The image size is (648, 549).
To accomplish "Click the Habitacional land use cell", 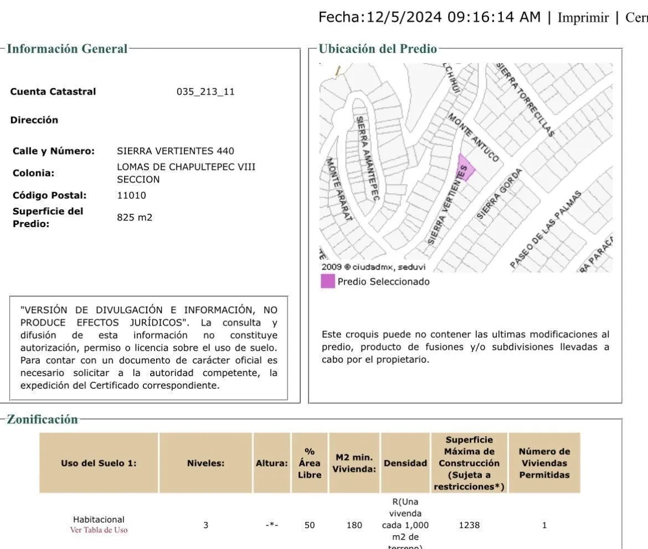I will (99, 520).
